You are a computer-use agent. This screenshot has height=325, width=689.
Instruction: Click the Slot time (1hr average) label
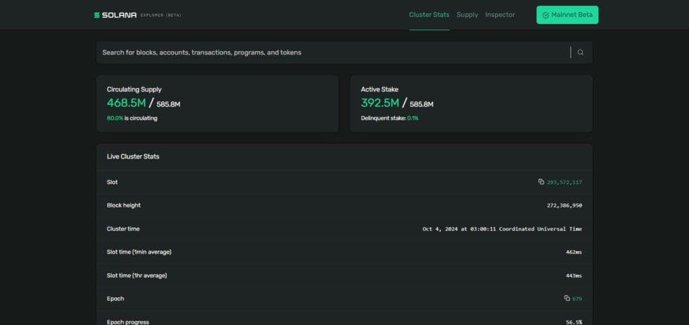click(x=137, y=275)
